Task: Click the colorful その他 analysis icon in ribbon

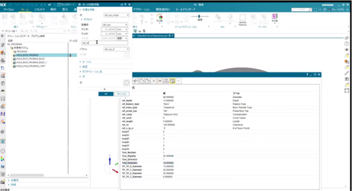Action: tap(160, 18)
